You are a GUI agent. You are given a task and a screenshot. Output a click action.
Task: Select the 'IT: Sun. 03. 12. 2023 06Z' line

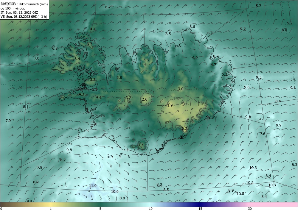click(19, 12)
